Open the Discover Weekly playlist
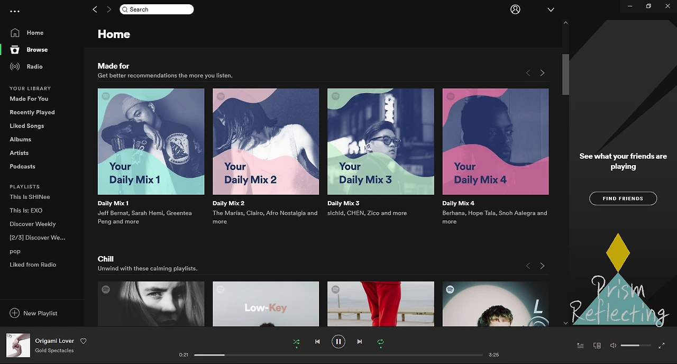Screen dimensions: 677x364 click(33, 224)
